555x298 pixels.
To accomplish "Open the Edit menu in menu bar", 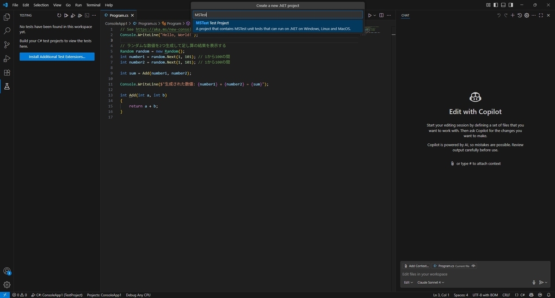I will pos(26,5).
